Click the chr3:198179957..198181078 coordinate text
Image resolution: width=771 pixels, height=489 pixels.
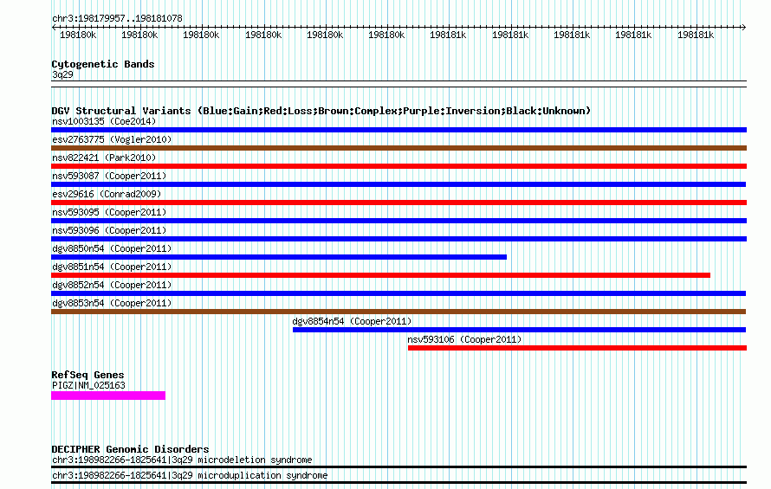point(117,19)
